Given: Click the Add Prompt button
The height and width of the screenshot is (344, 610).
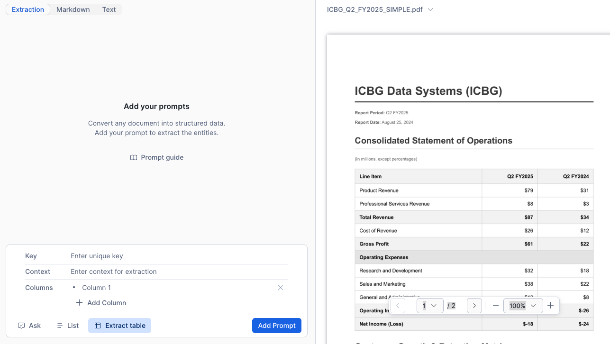Looking at the screenshot, I should 277,326.
